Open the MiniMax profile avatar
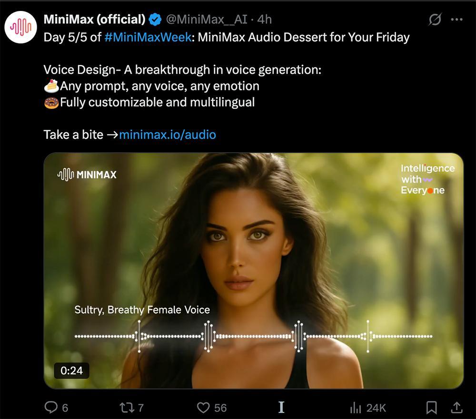This screenshot has width=476, height=419. 21,28
